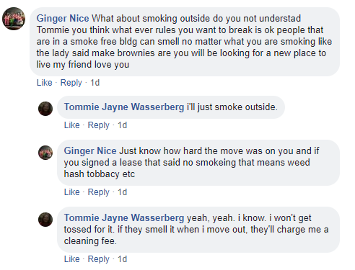Reply to Ginger Nice's top comment
Image resolution: width=355 pixels, height=270 pixels.
71,83
